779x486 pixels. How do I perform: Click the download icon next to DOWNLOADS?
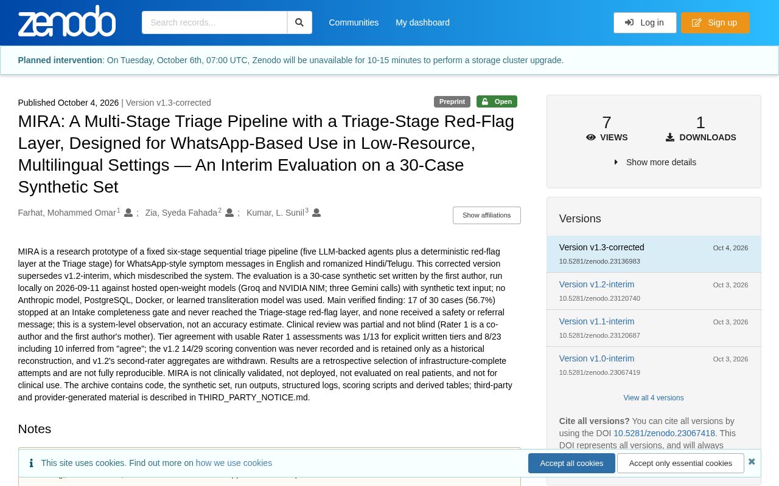(670, 137)
